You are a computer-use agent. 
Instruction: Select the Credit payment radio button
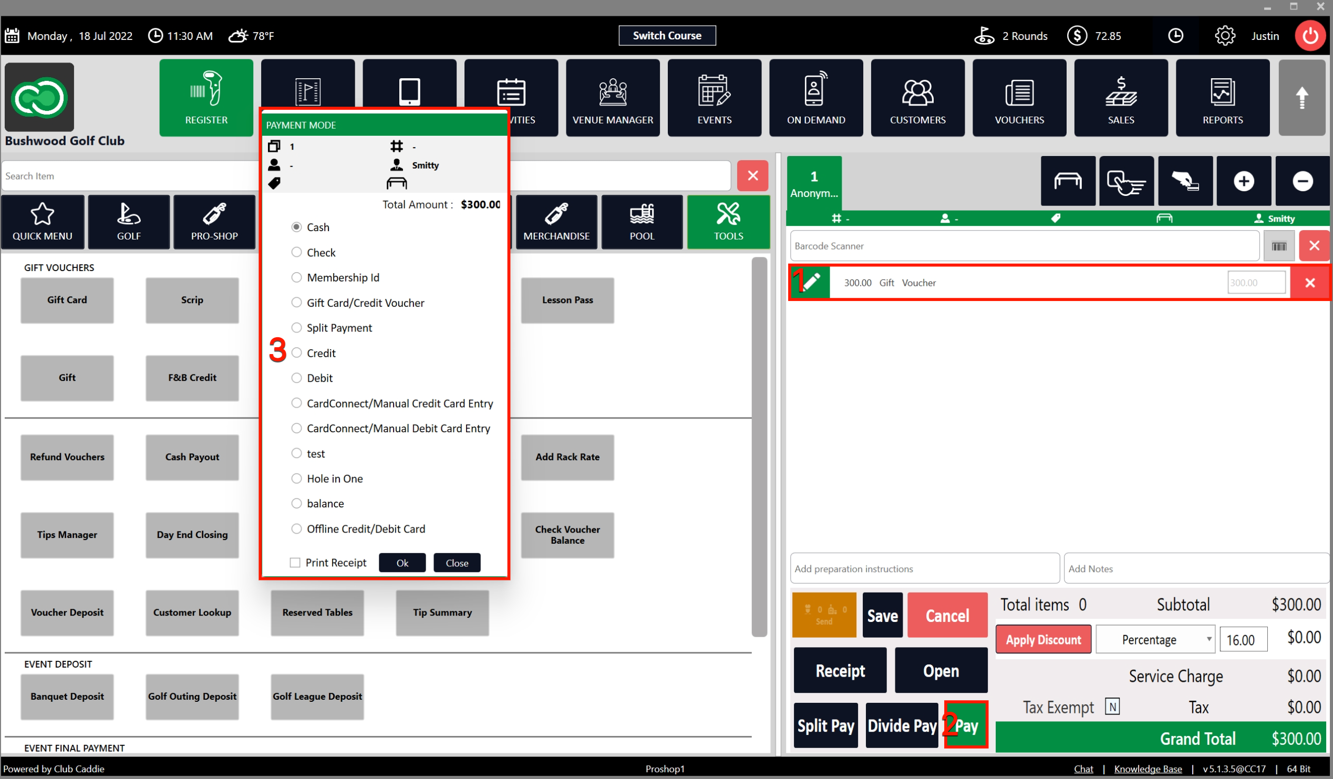click(x=297, y=353)
